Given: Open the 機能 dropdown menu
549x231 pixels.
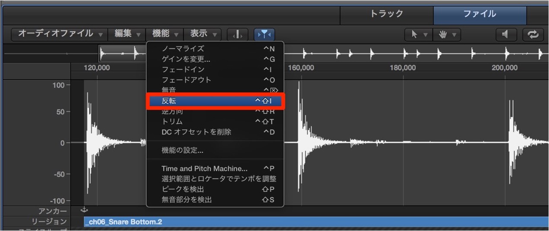Looking at the screenshot, I should tap(165, 34).
